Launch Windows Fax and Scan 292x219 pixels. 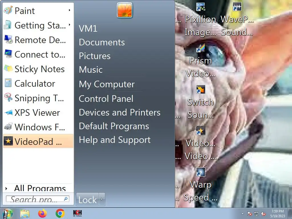(x=38, y=127)
